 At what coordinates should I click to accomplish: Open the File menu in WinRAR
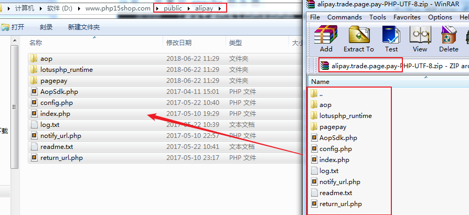click(315, 17)
